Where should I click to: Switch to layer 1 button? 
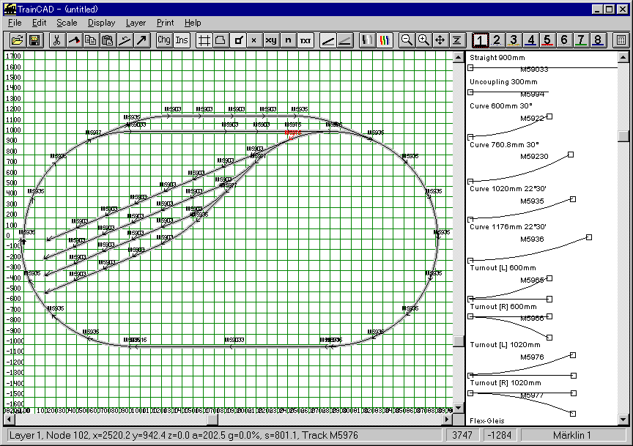pyautogui.click(x=480, y=40)
